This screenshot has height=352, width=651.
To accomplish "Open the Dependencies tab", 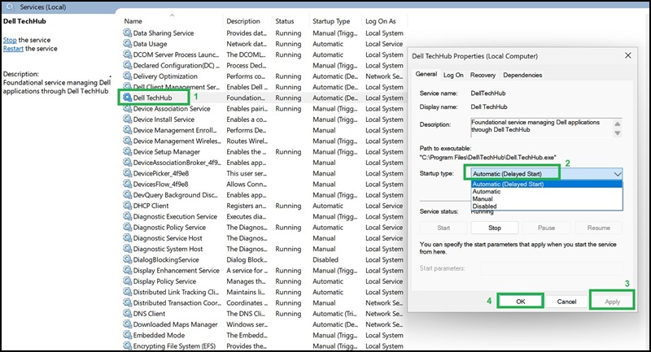I will [522, 75].
